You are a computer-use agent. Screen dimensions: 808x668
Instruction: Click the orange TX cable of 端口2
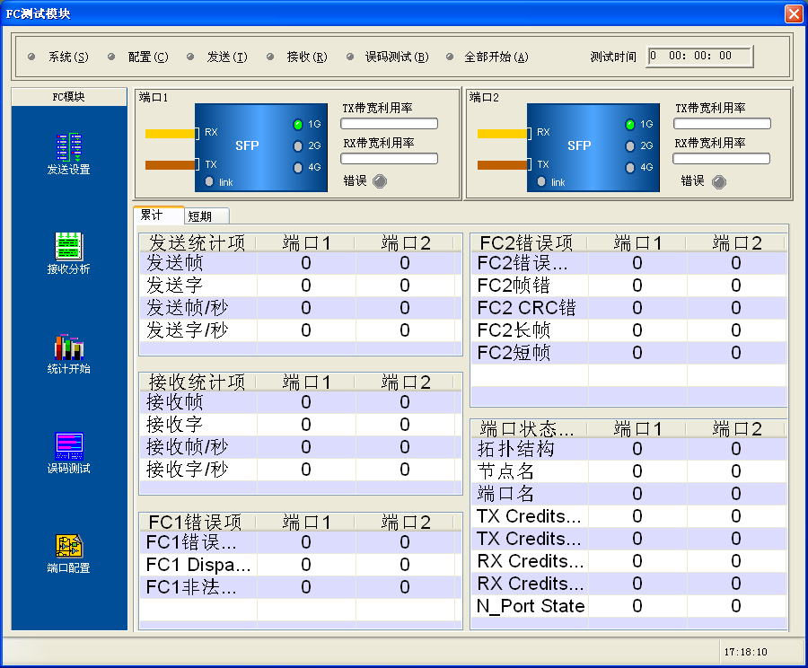[x=503, y=165]
